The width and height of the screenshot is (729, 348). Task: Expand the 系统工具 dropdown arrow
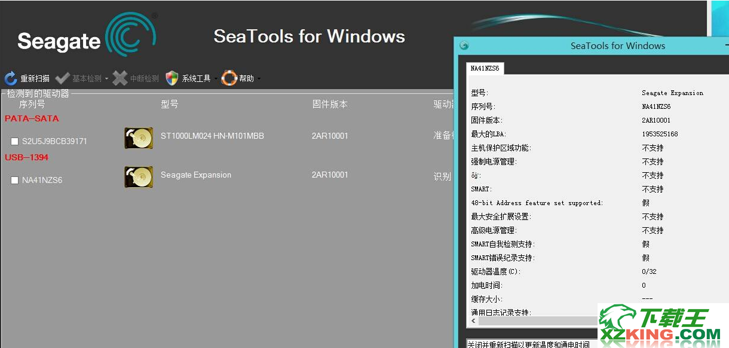(x=216, y=79)
